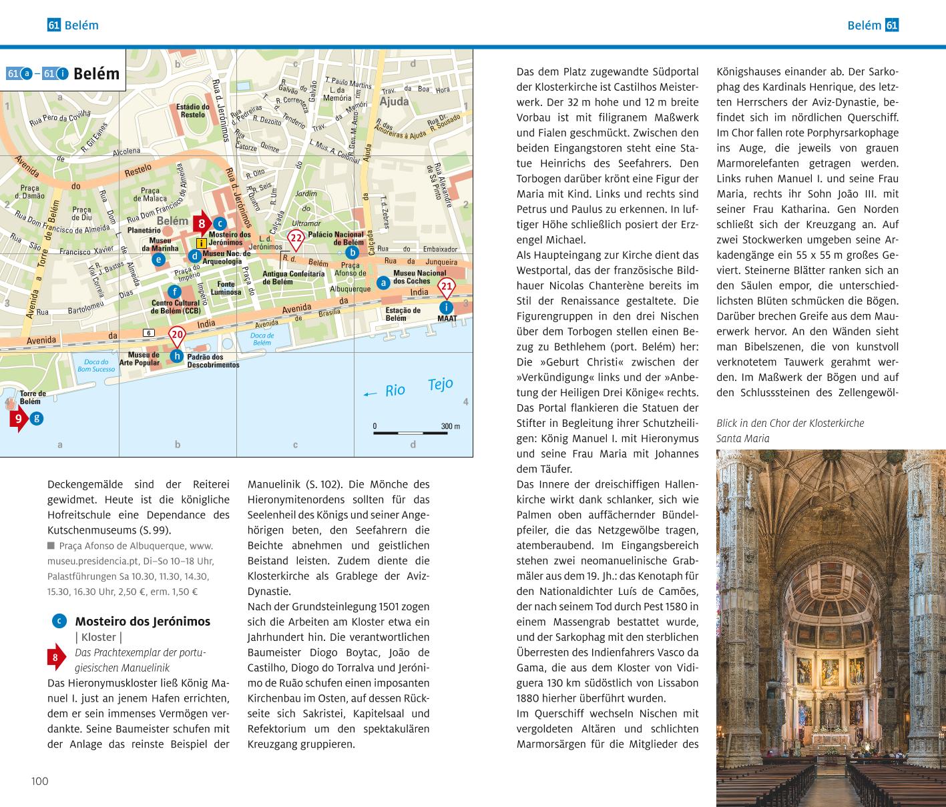Click the blue 61 box in left page header
Image resolution: width=946 pixels, height=807 pixels.
click(54, 25)
